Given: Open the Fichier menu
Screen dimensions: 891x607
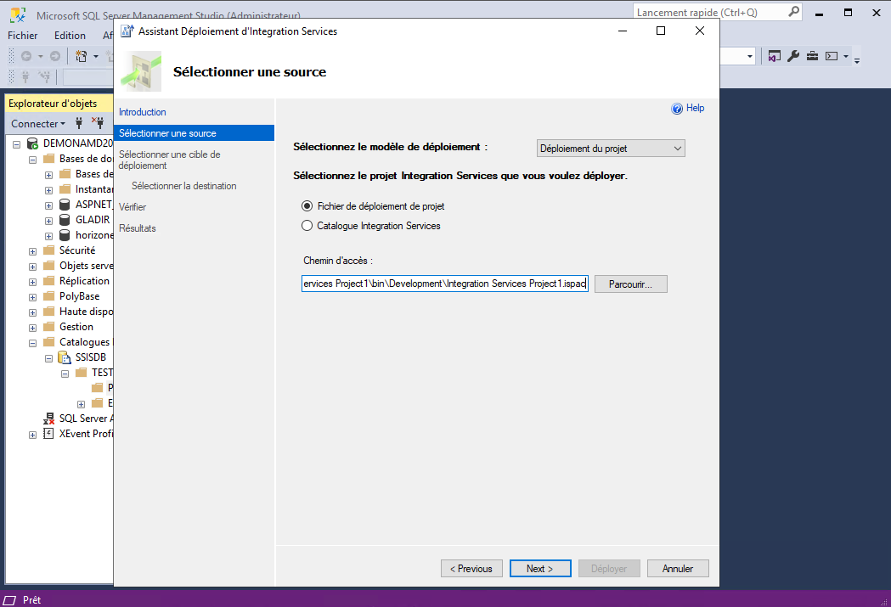Looking at the screenshot, I should pyautogui.click(x=23, y=35).
